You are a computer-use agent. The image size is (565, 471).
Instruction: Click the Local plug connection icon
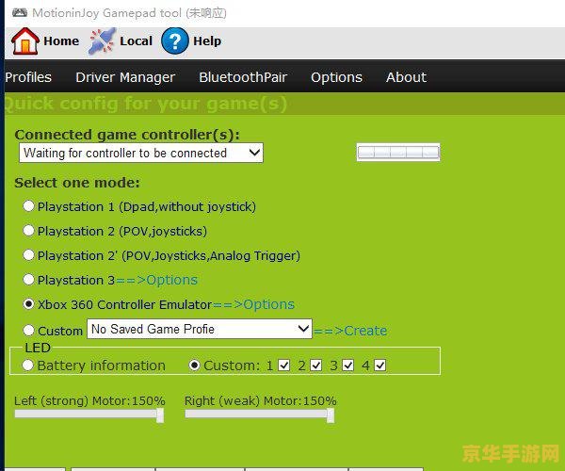tap(103, 41)
